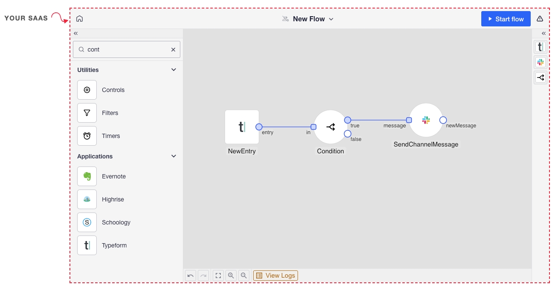Click the undo button in bottom toolbar
The height and width of the screenshot is (293, 558).
(x=191, y=276)
